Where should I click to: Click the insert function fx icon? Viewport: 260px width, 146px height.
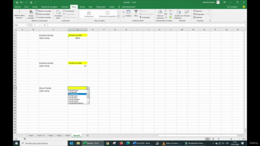45,25
